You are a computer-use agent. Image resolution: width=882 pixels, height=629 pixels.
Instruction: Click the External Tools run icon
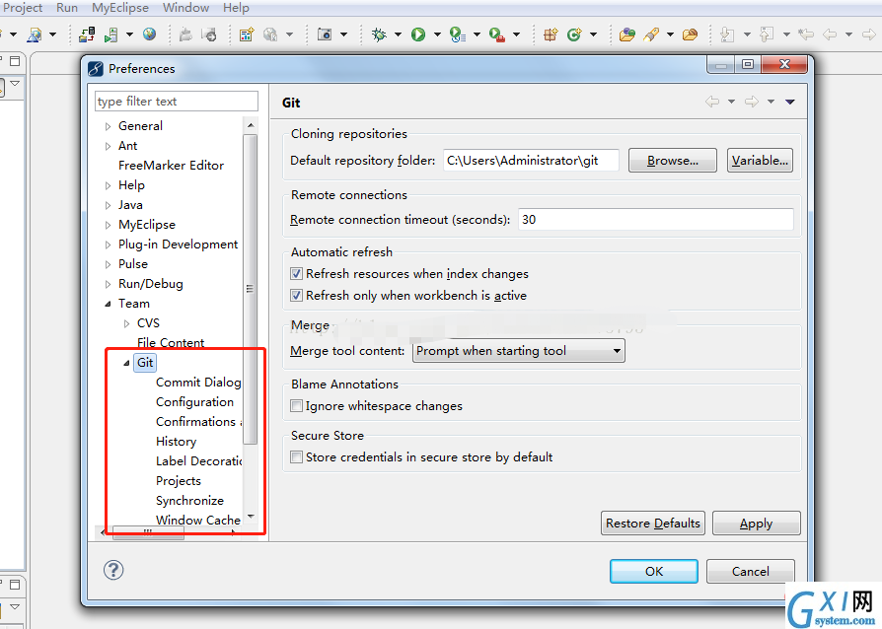coord(458,35)
